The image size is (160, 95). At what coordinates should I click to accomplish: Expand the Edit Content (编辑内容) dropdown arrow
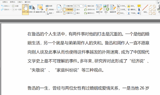tap(99, 14)
